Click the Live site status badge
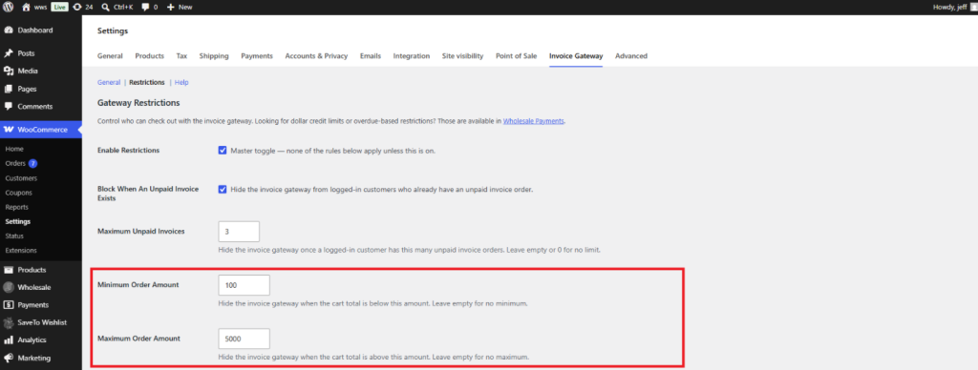978x370 pixels. pyautogui.click(x=59, y=7)
